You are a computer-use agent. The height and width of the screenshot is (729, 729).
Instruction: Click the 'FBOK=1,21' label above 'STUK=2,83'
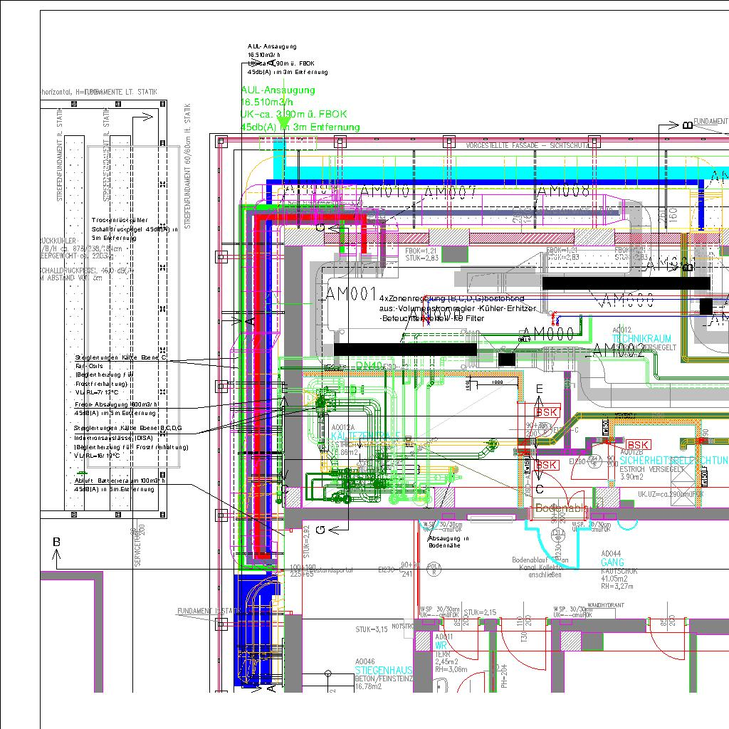click(x=421, y=251)
